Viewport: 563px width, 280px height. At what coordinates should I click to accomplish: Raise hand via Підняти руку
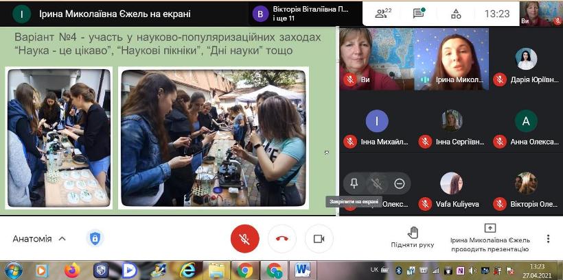[x=413, y=238]
